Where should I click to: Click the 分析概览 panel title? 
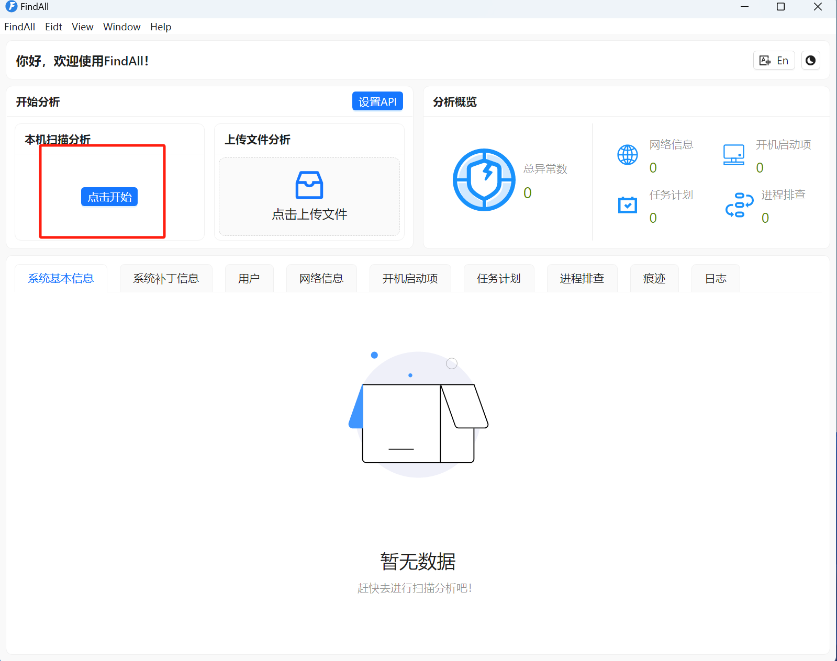point(455,102)
